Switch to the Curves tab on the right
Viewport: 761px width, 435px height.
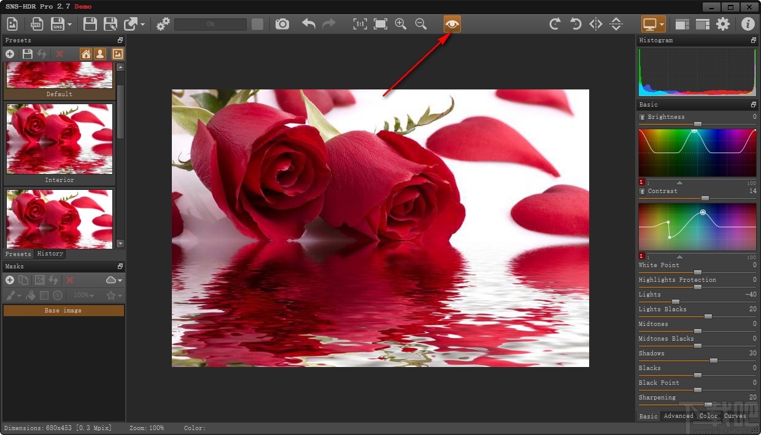pos(735,416)
